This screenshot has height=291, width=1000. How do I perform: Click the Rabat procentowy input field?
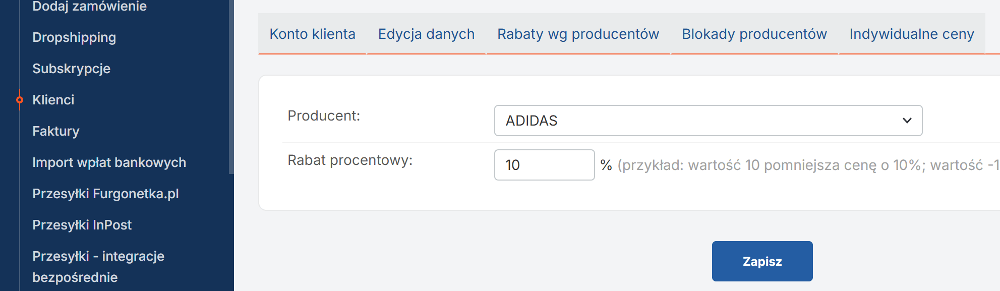(x=544, y=165)
